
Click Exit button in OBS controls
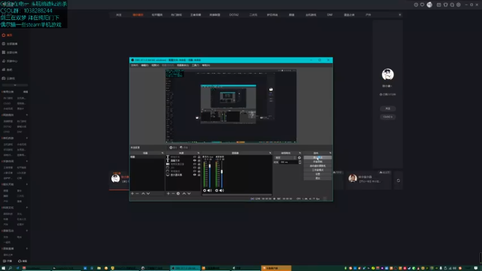318,178
